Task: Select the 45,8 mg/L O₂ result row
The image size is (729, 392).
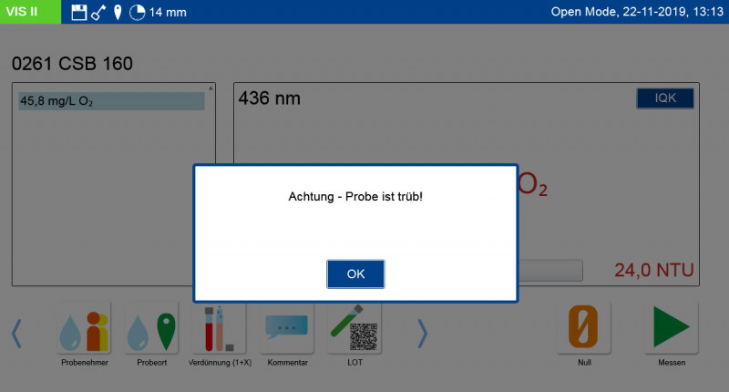Action: tap(111, 101)
